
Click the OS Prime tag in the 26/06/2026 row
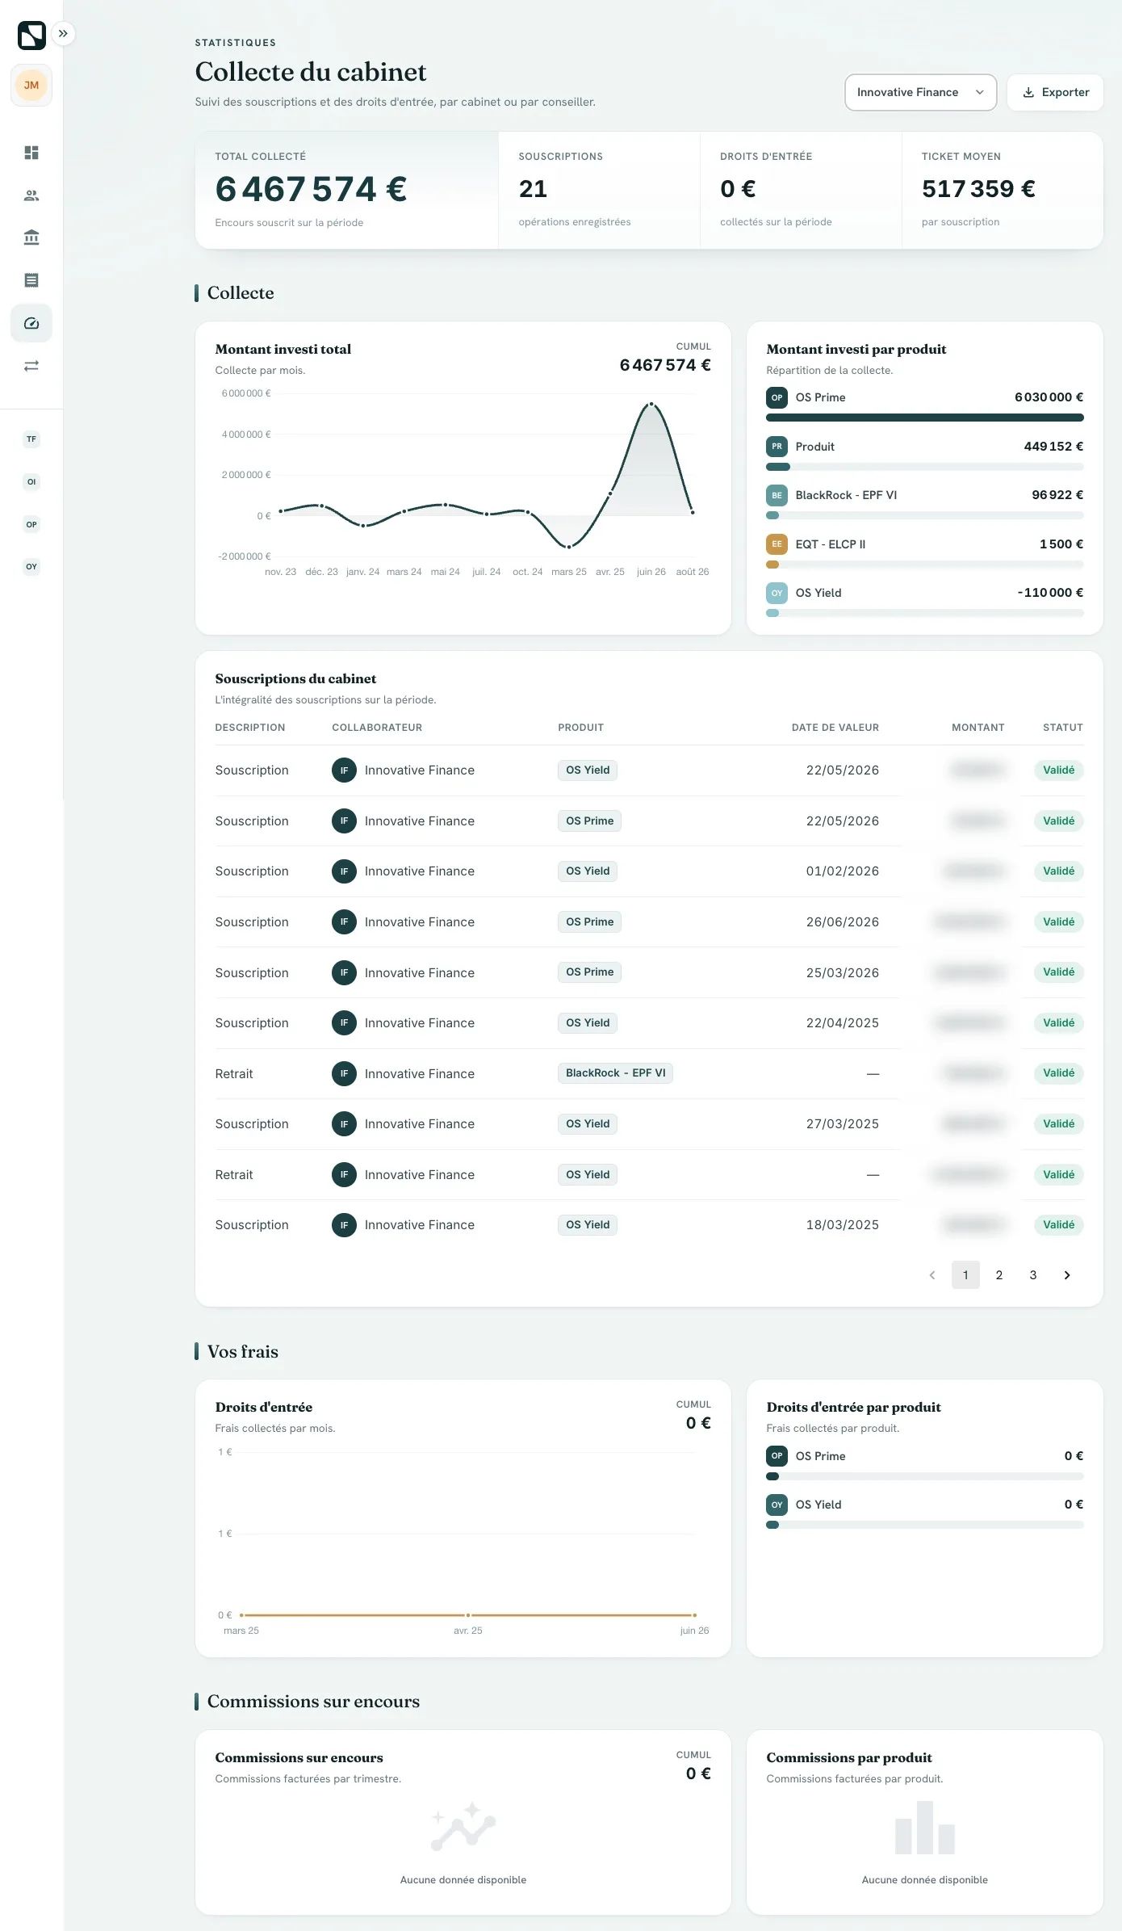coord(589,922)
